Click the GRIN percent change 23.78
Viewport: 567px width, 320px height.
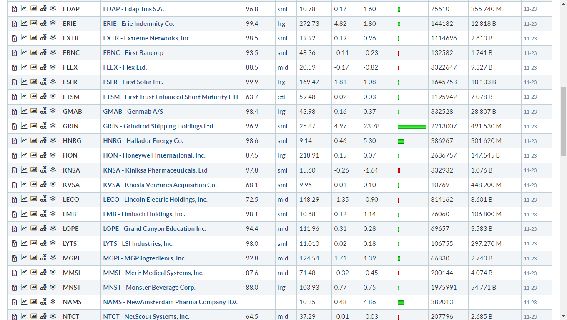[x=371, y=126]
